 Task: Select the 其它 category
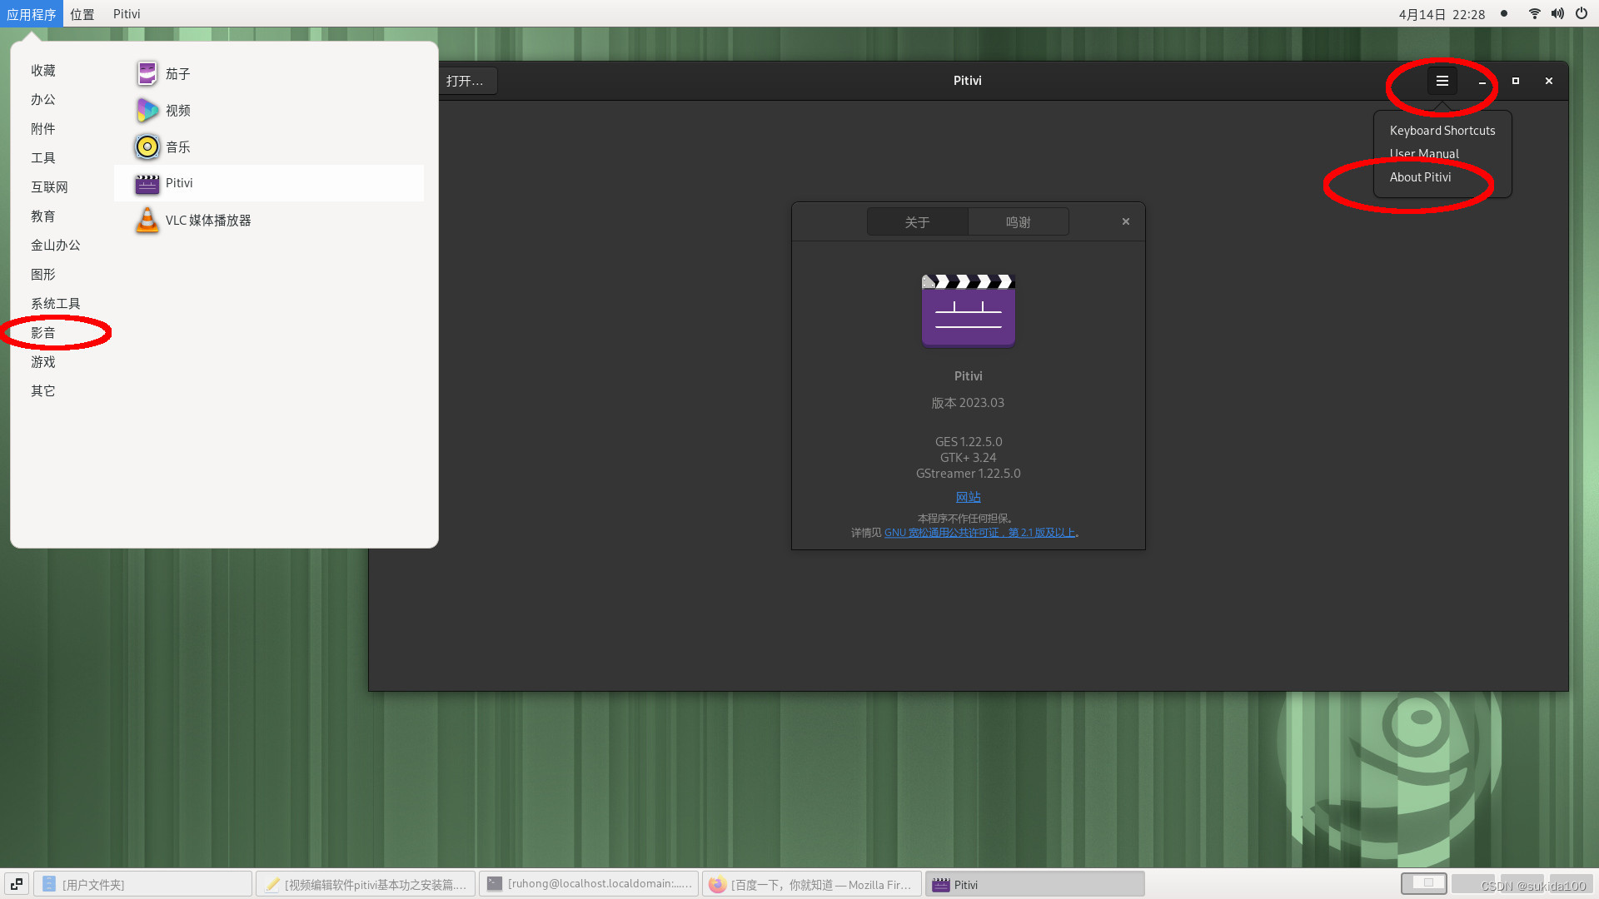43,391
